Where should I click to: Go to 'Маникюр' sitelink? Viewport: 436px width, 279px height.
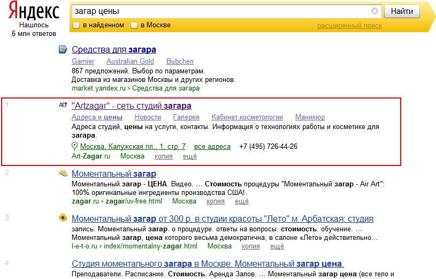click(310, 117)
